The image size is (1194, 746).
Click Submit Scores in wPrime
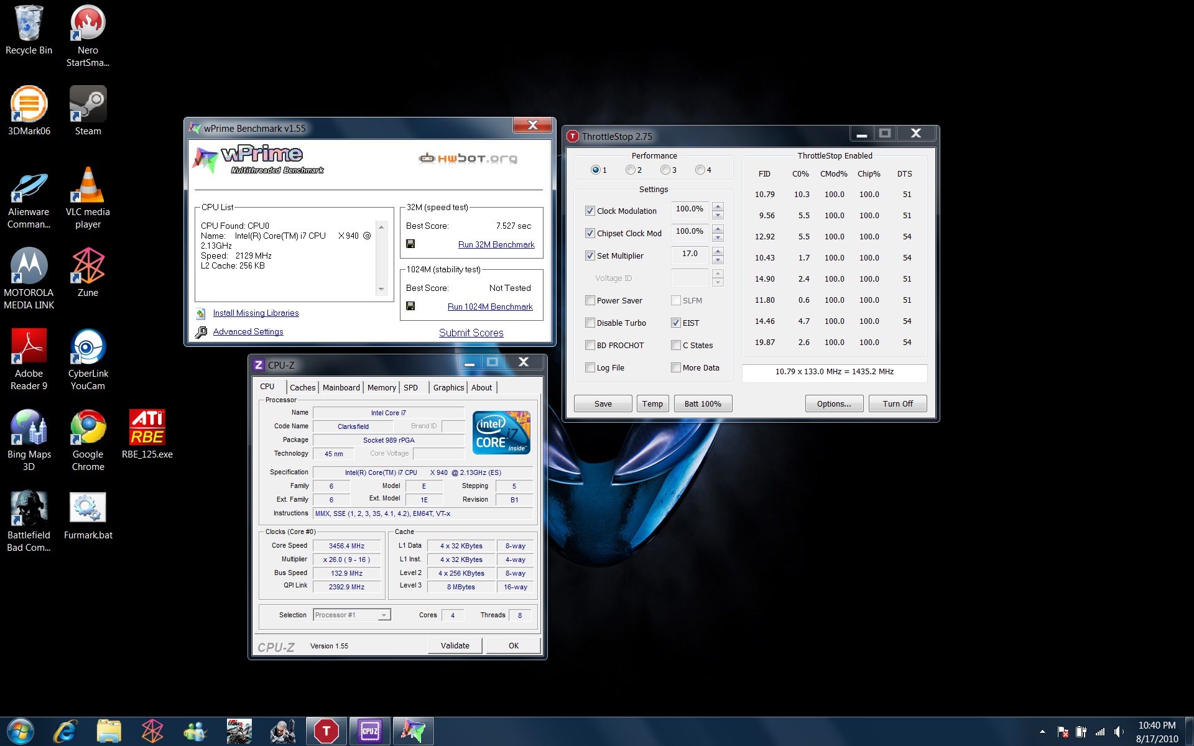pos(471,333)
